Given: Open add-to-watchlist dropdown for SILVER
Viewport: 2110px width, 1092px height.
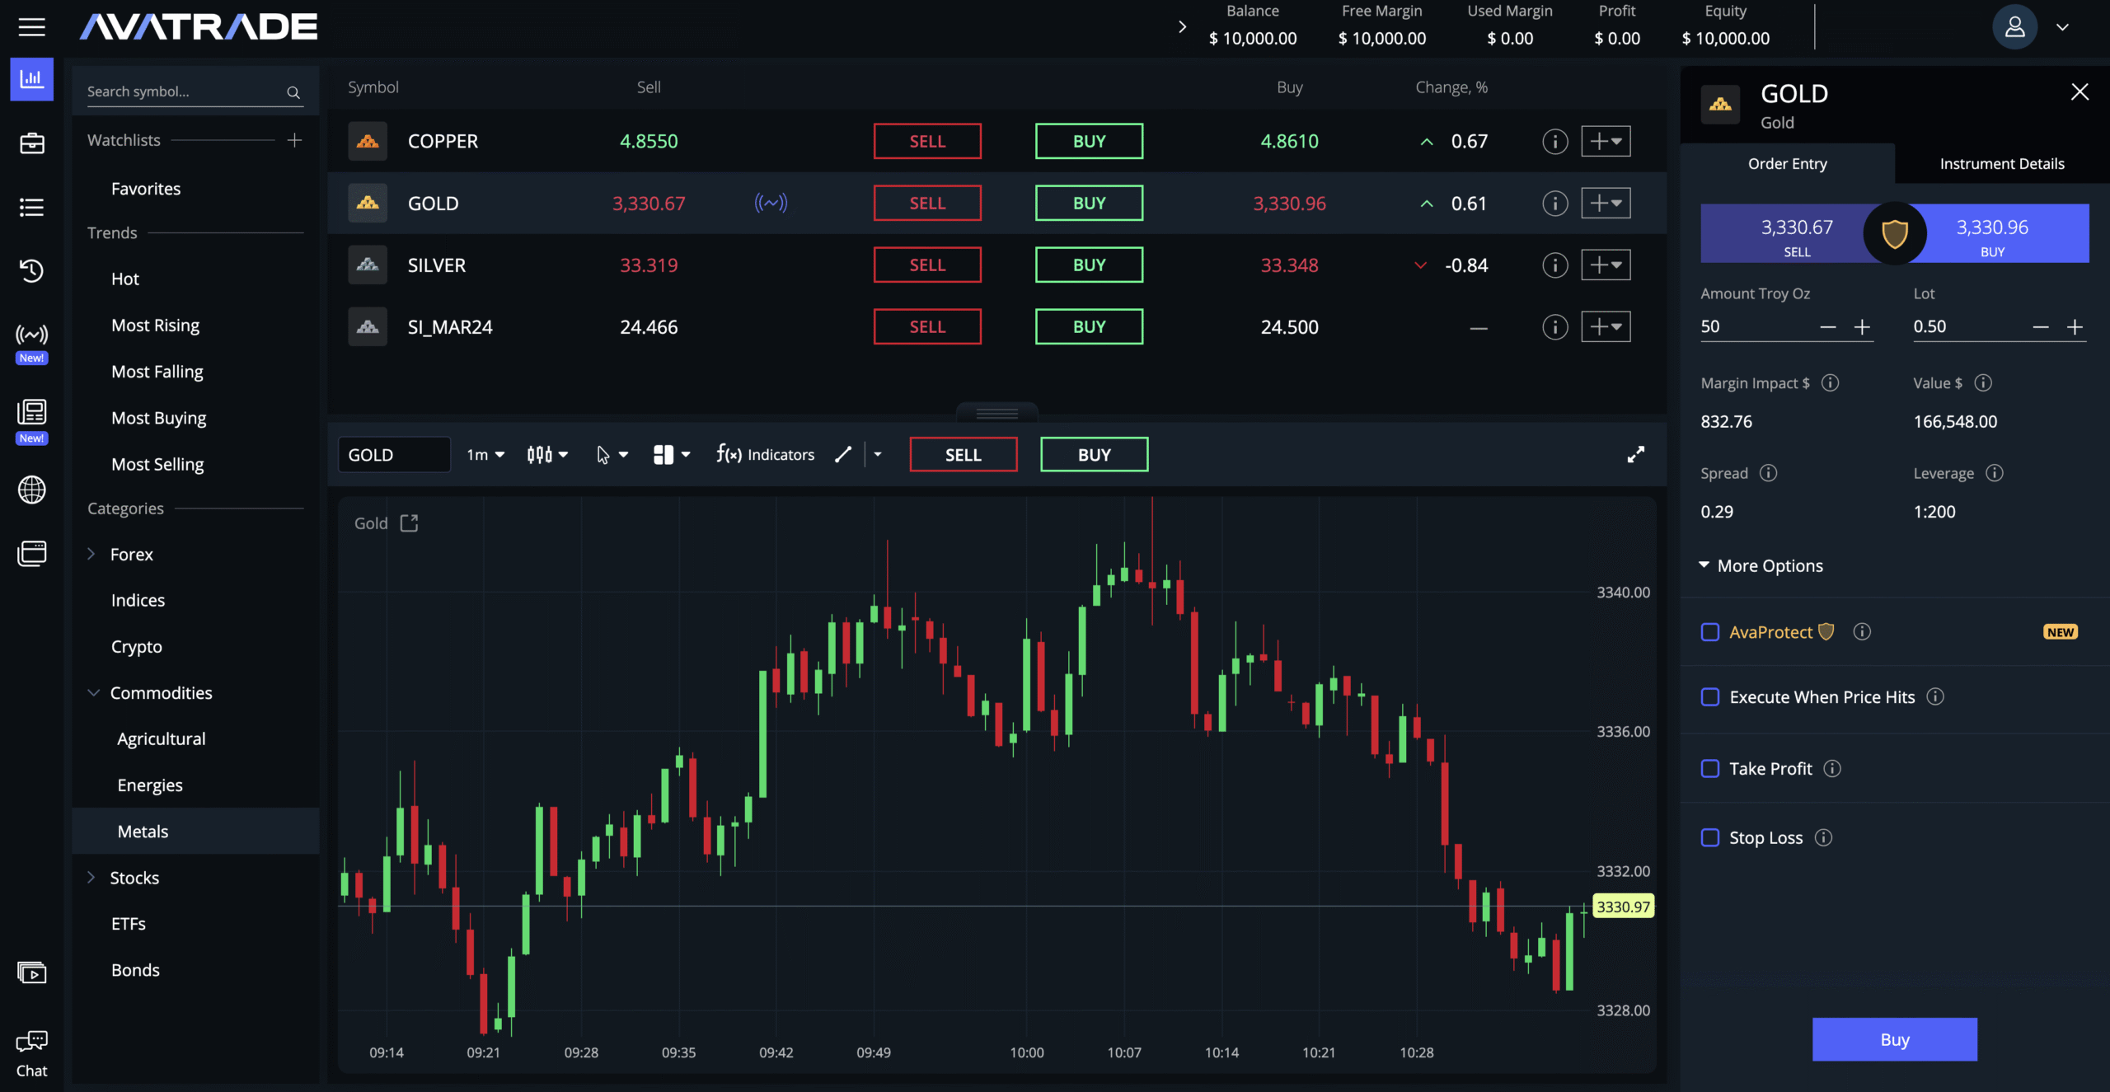Looking at the screenshot, I should point(1606,265).
